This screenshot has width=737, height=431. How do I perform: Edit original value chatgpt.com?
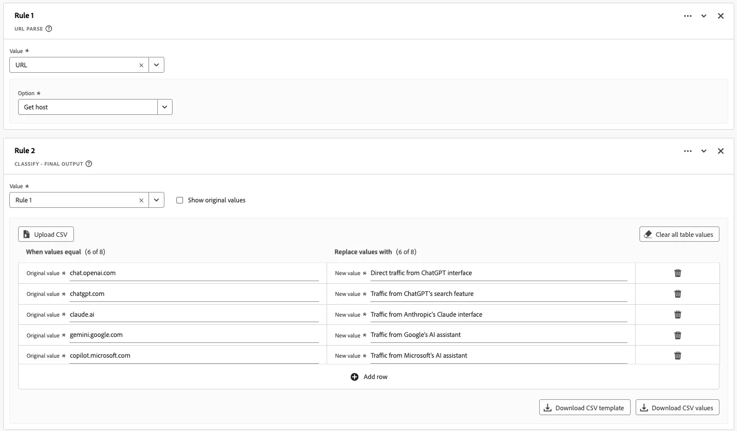pyautogui.click(x=194, y=294)
